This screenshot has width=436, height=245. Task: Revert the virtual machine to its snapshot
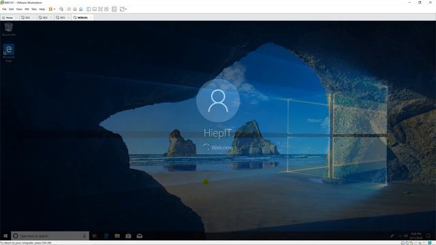click(x=75, y=9)
